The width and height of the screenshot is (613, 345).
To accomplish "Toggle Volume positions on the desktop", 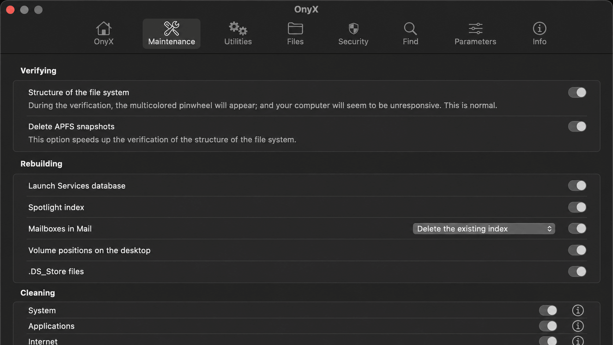I will pyautogui.click(x=577, y=250).
